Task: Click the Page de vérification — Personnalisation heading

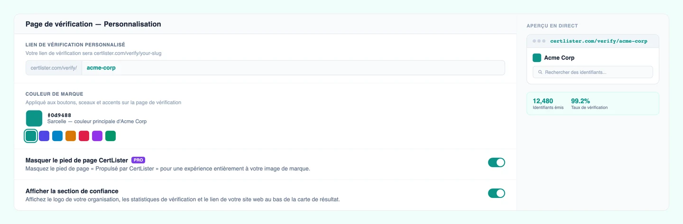Action: coord(93,24)
